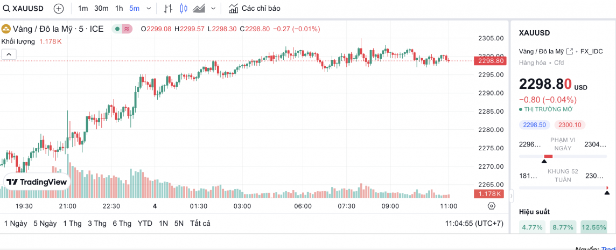Image resolution: width=616 pixels, height=250 pixels.
Task: Click the day range slider bar
Action: pos(564,156)
